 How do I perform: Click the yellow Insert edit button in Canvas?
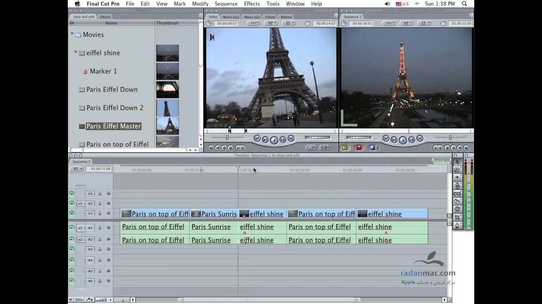[345, 148]
